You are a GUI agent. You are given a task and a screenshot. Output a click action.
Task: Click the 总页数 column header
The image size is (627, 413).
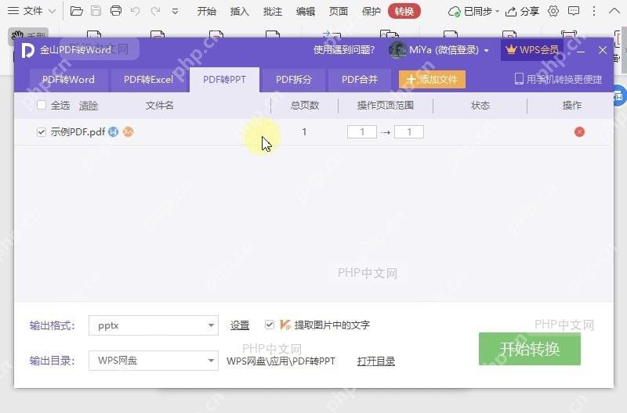tap(305, 106)
